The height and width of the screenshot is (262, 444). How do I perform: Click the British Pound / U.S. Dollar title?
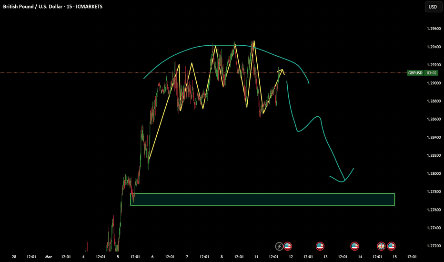coord(32,7)
